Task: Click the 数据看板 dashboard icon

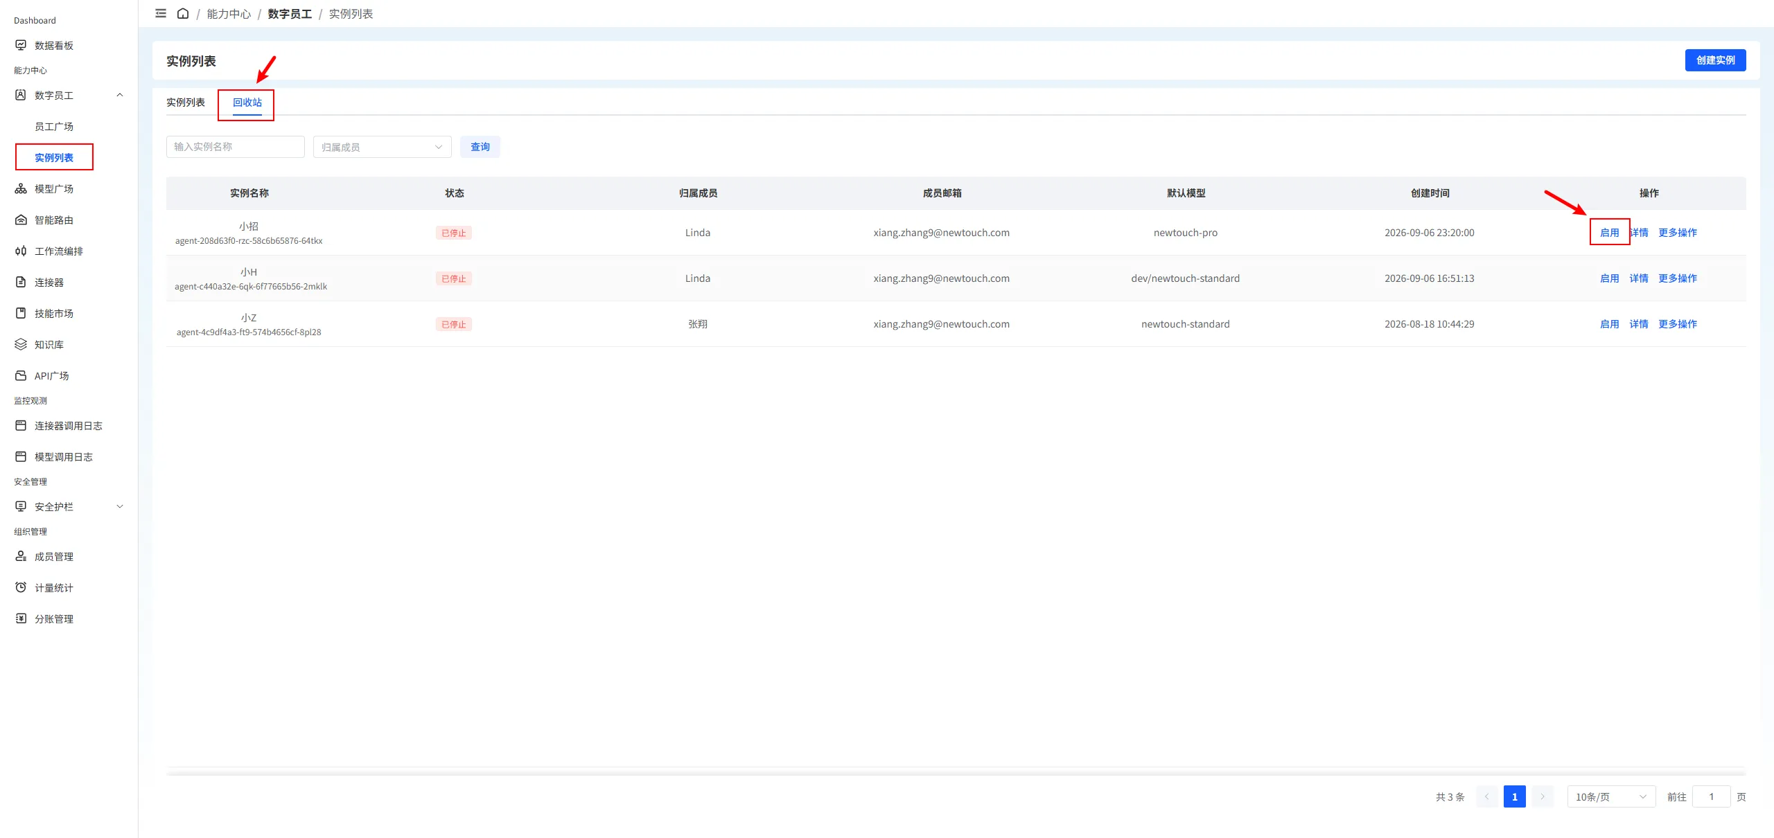Action: tap(21, 45)
